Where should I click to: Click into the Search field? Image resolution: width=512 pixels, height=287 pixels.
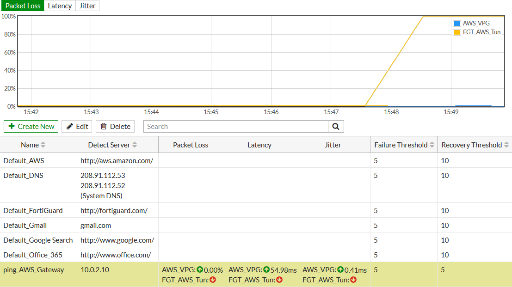231,126
